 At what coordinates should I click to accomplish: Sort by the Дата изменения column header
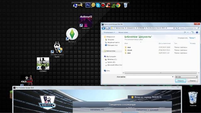pyautogui.click(x=165, y=43)
